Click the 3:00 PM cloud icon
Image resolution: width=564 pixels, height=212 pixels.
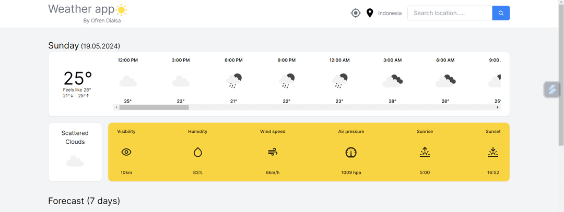181,81
